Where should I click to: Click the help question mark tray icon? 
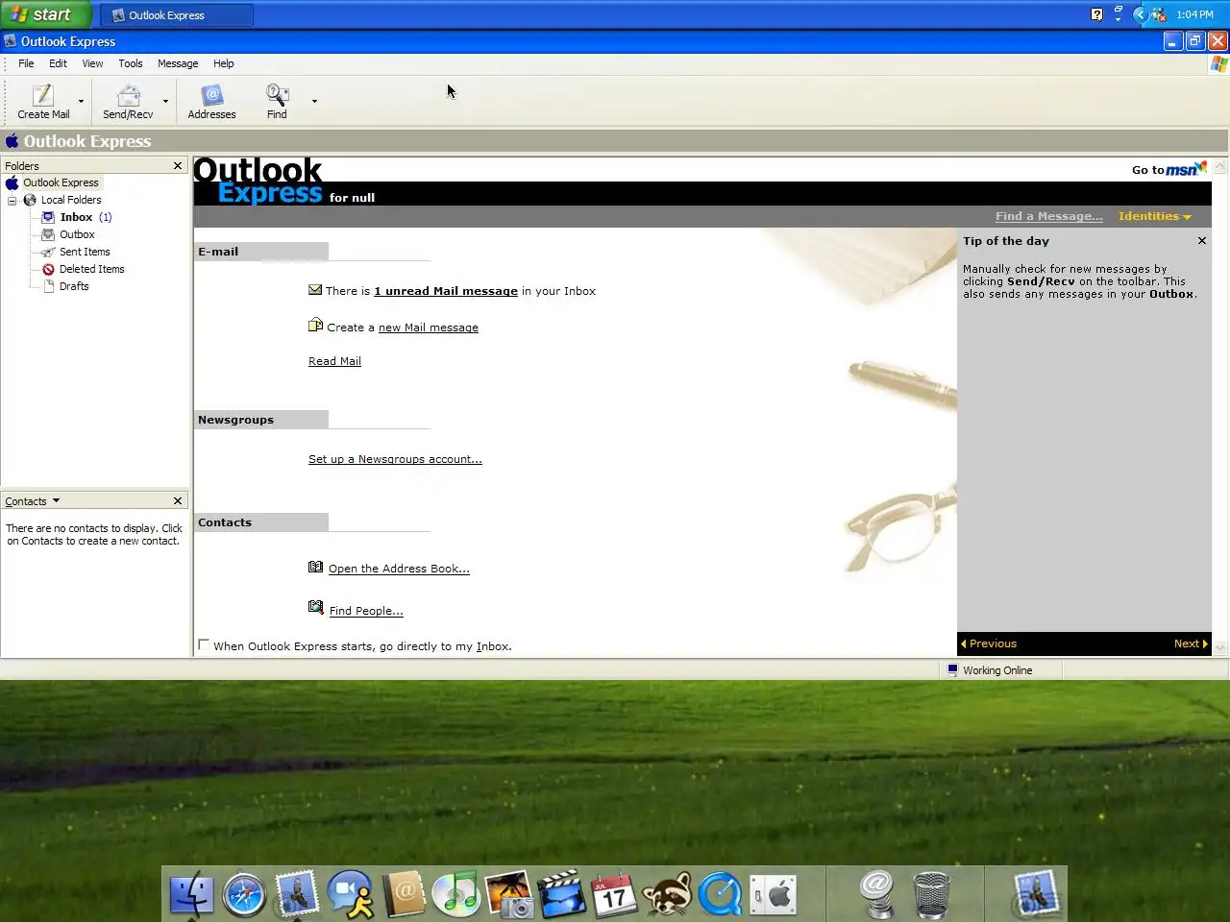pos(1096,14)
